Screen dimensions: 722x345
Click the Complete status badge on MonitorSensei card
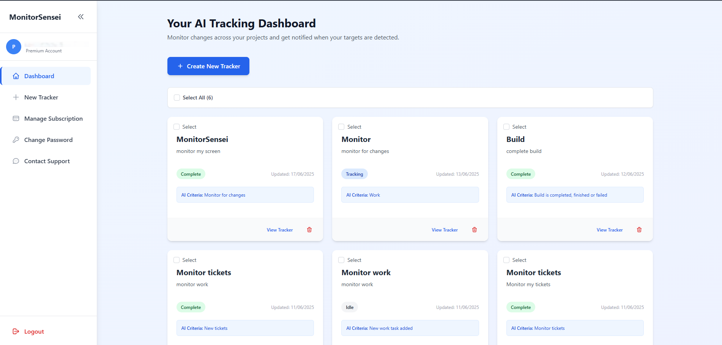pos(191,174)
